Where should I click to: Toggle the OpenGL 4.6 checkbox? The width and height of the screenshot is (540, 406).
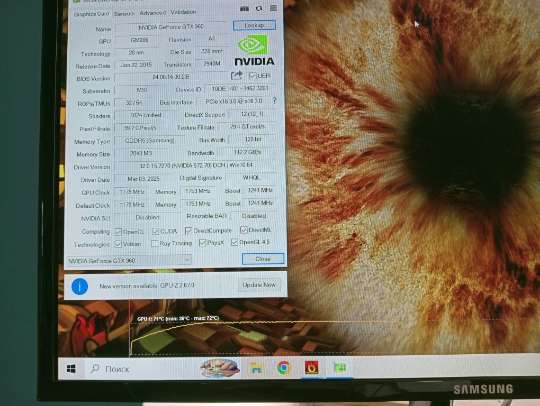(x=235, y=242)
